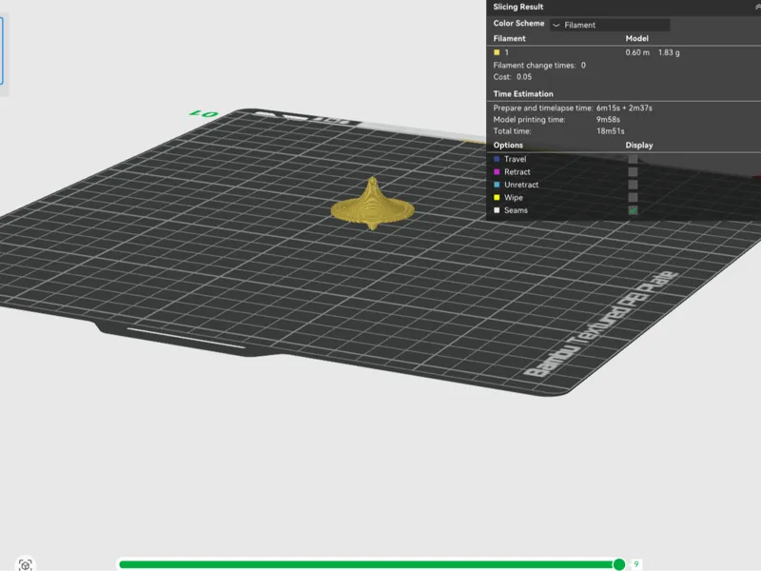Click the blue Travel color swatch
761x571 pixels.
[x=497, y=159]
